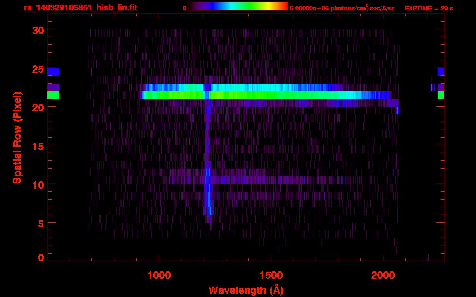476x297 pixels.
Task: Click the green marker on left axis
Action: click(53, 95)
